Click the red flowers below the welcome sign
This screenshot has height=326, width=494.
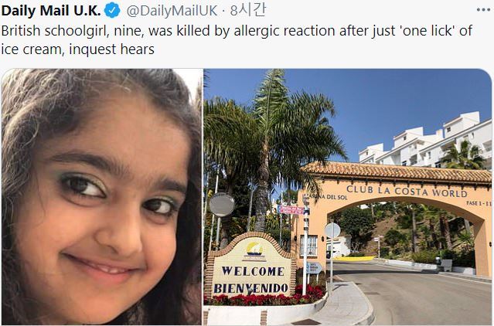pos(264,297)
